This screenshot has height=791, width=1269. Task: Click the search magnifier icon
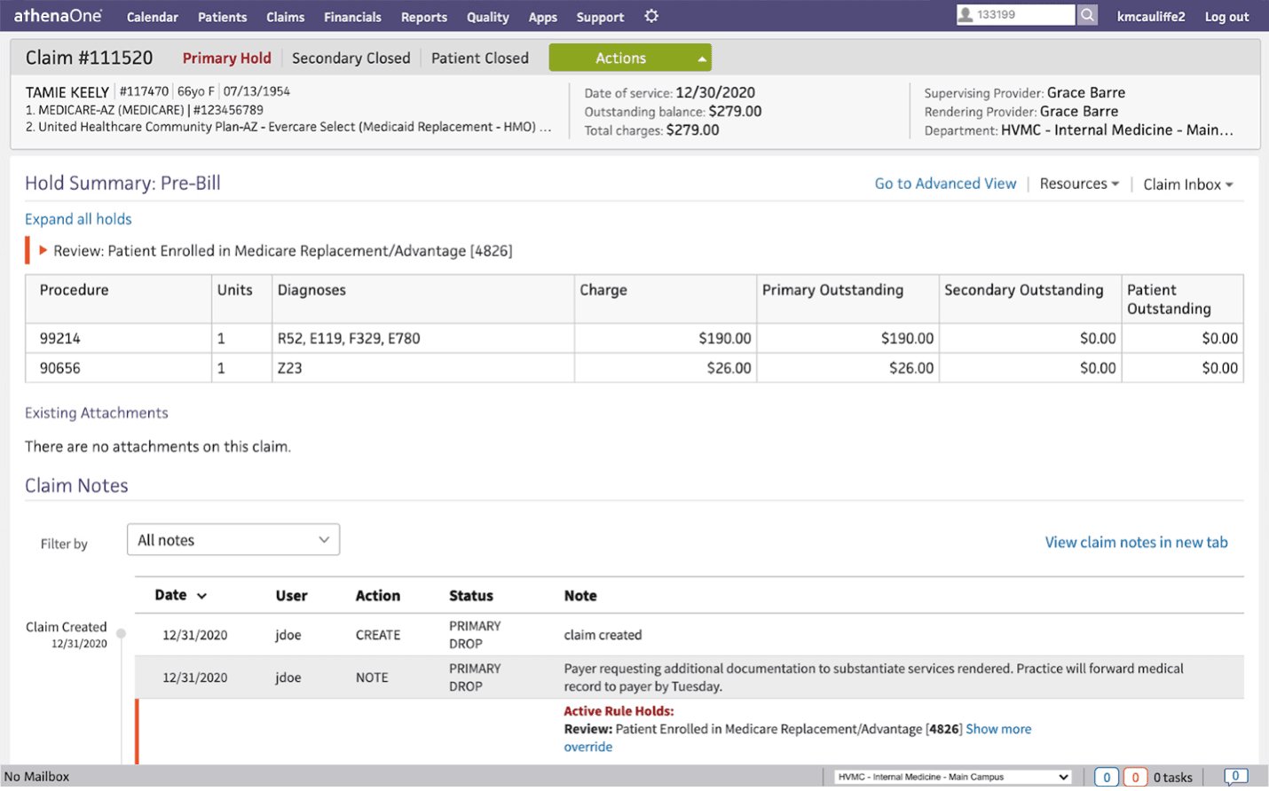click(1087, 15)
